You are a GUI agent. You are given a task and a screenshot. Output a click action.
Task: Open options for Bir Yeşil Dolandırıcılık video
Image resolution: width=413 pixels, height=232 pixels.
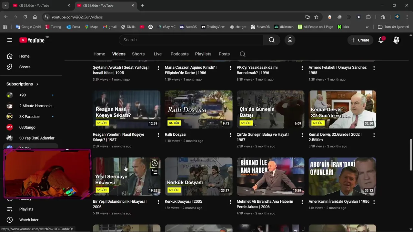(158, 202)
